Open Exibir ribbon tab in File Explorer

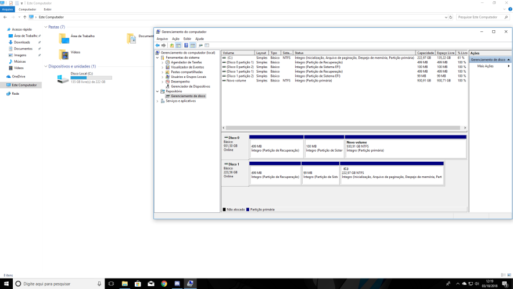coord(48,9)
